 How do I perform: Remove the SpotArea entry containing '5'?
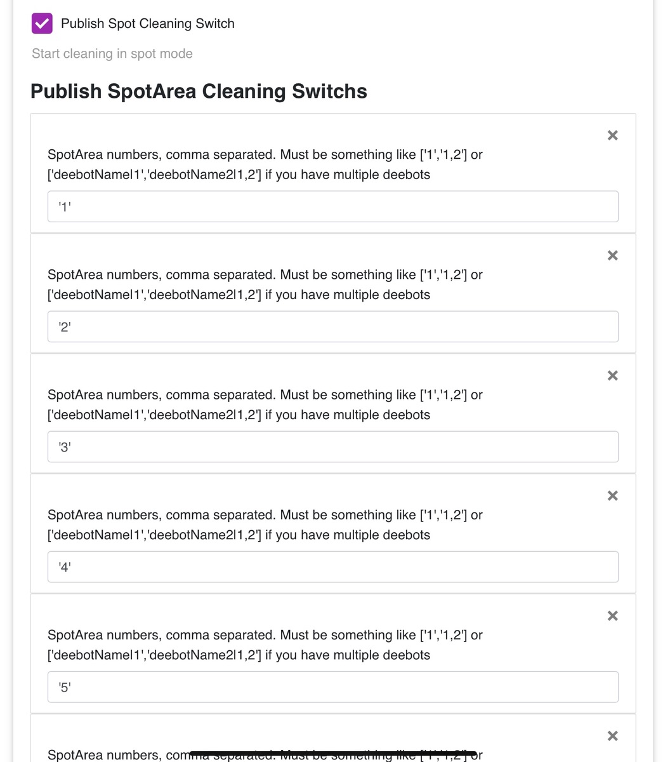612,615
